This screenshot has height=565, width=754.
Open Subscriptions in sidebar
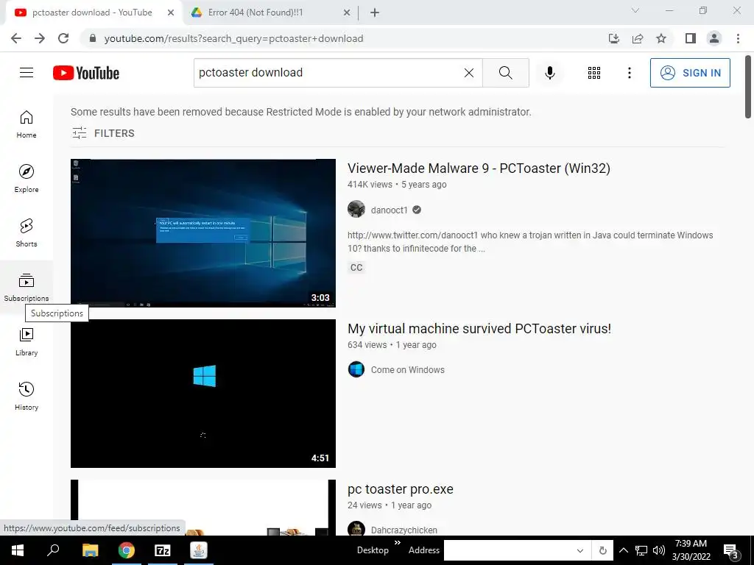[27, 288]
